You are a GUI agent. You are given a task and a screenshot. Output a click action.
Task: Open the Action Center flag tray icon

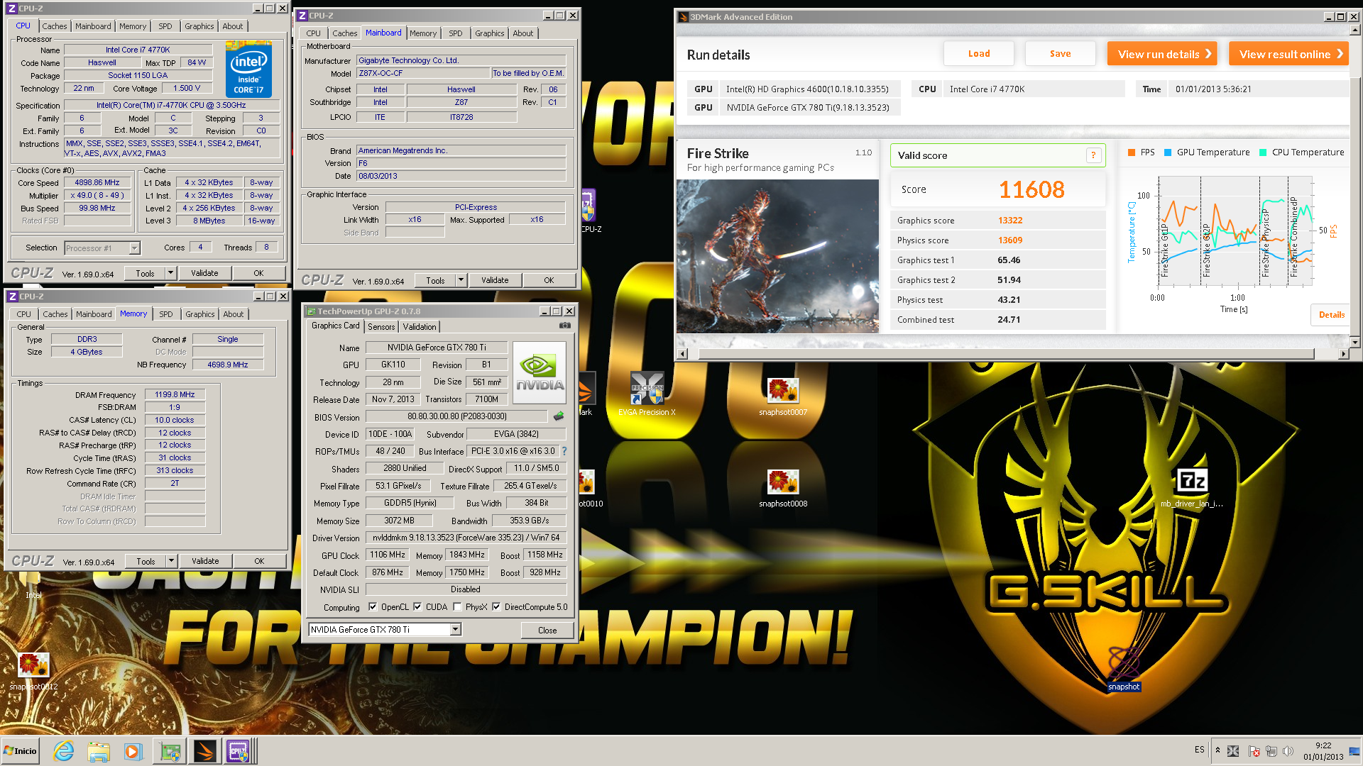click(x=1254, y=751)
